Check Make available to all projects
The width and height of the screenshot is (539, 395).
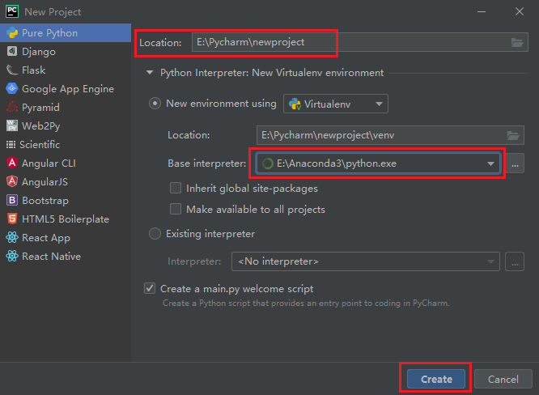coord(176,210)
